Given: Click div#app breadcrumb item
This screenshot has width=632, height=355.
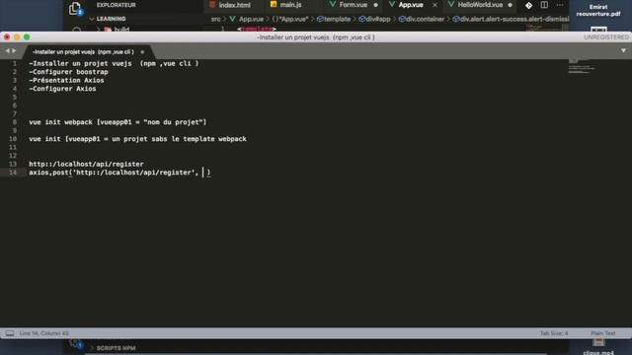Looking at the screenshot, I should point(374,19).
